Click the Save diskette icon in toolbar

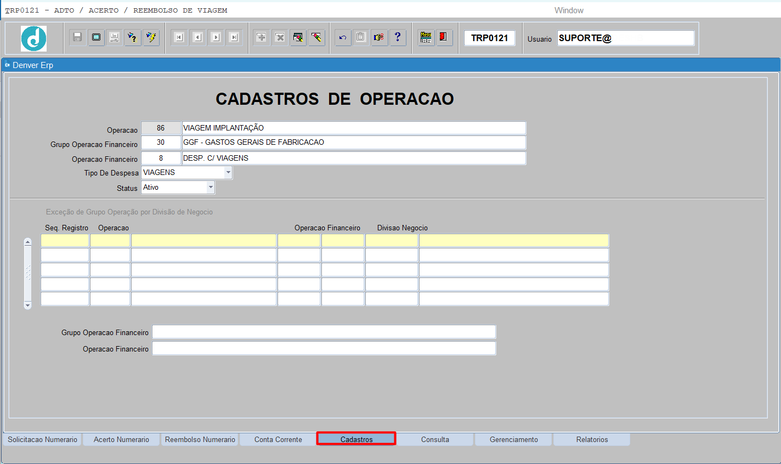coord(77,37)
